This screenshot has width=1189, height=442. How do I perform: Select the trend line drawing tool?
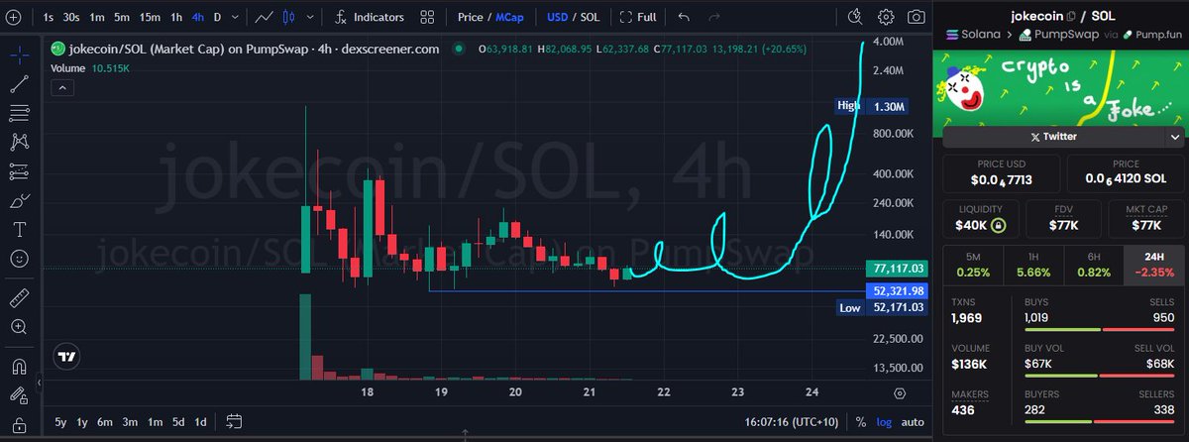(x=19, y=84)
